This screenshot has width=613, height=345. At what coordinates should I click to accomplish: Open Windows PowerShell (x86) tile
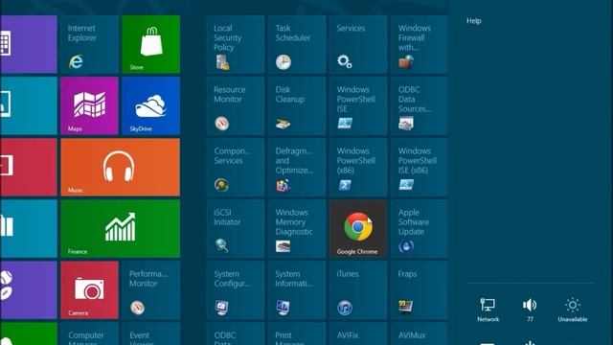click(358, 167)
